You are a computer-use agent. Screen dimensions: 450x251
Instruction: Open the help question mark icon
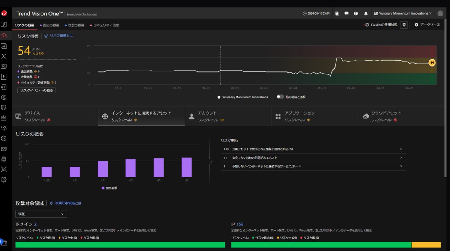(x=356, y=13)
